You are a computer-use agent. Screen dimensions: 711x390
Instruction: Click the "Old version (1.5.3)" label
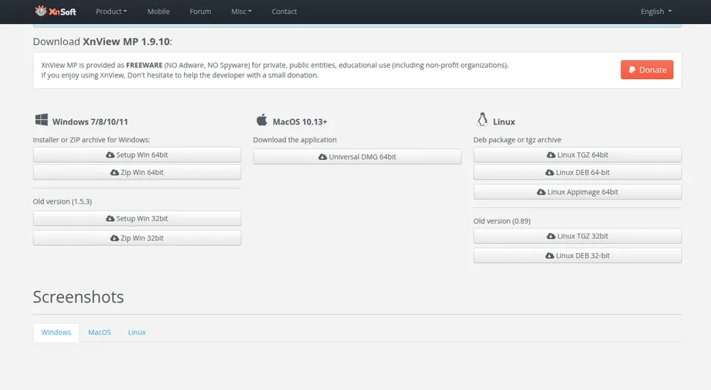pyautogui.click(x=62, y=202)
